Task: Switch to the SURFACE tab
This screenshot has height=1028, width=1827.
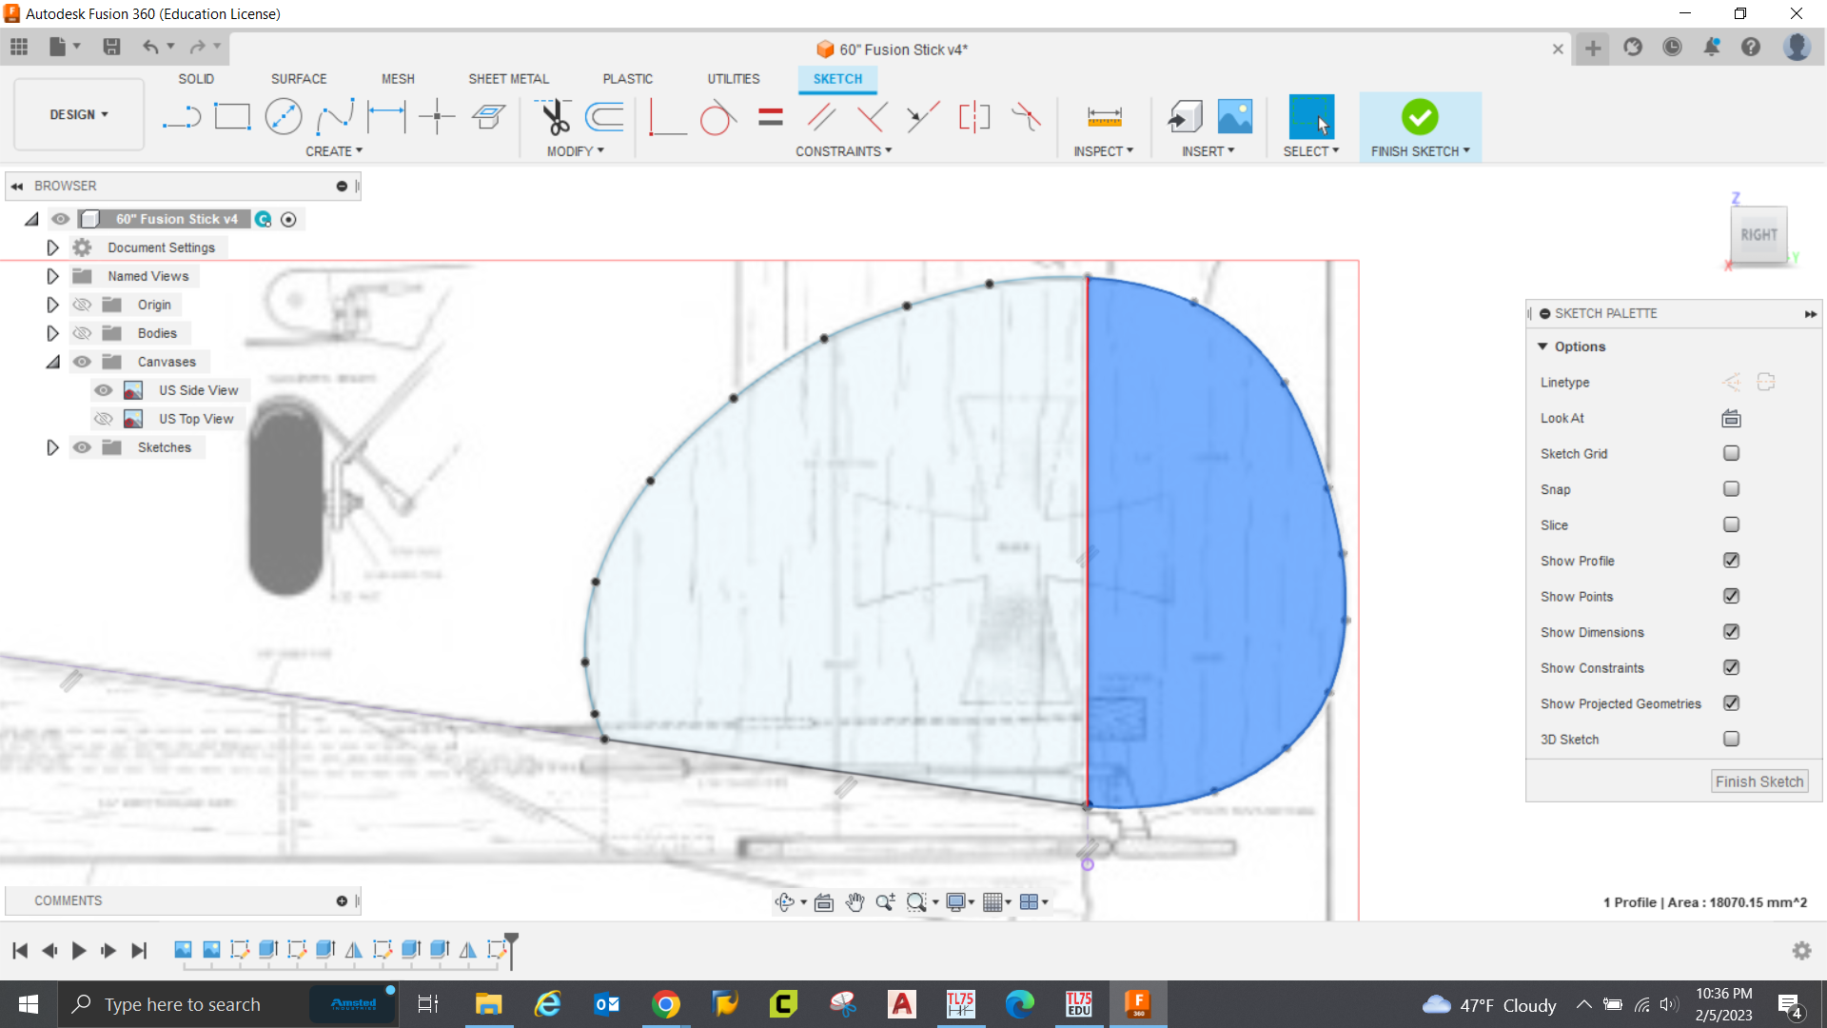Action: [x=299, y=79]
